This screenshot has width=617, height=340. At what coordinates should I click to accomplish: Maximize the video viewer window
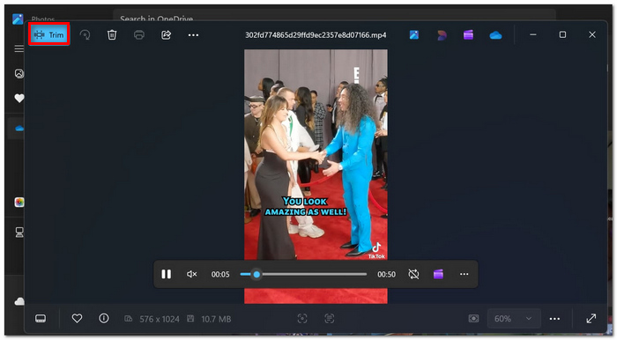coord(562,34)
